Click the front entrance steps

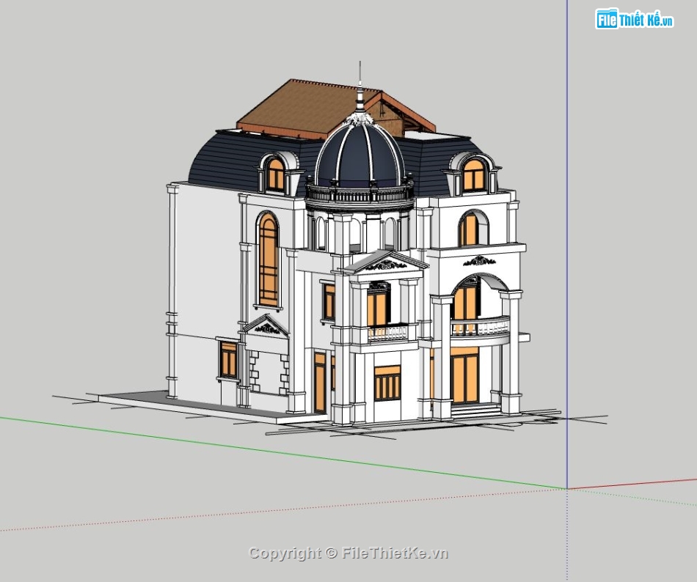[x=475, y=410]
